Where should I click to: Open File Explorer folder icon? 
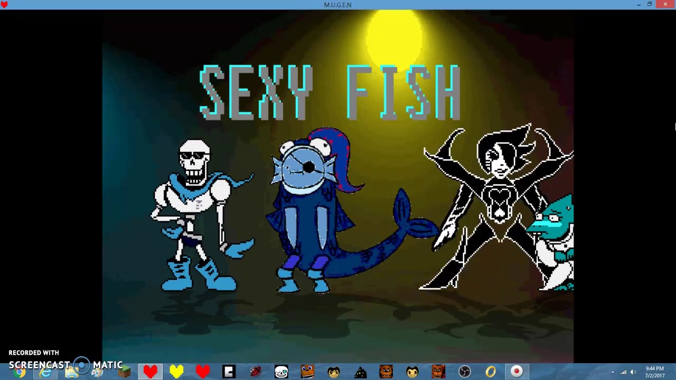coord(71,372)
